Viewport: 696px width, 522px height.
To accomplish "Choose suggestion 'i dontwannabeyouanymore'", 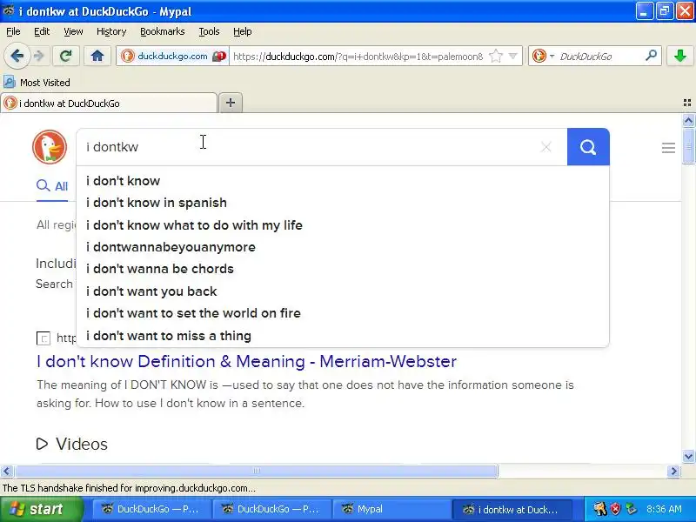I will coord(343,247).
